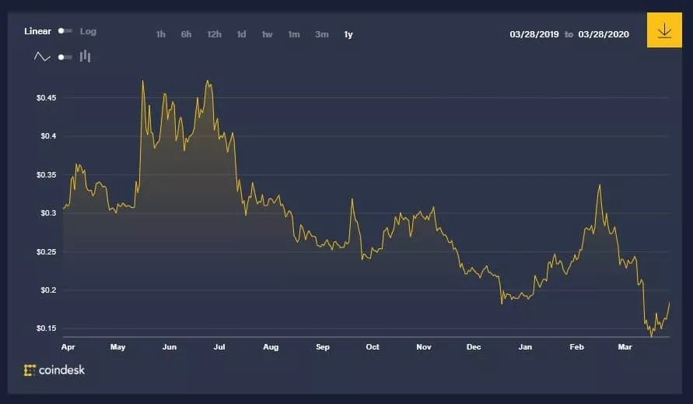Toggle the Linear/Log scale switch
Screen dimensions: 693x404
coord(65,32)
